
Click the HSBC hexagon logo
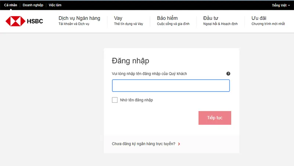[x=15, y=21]
